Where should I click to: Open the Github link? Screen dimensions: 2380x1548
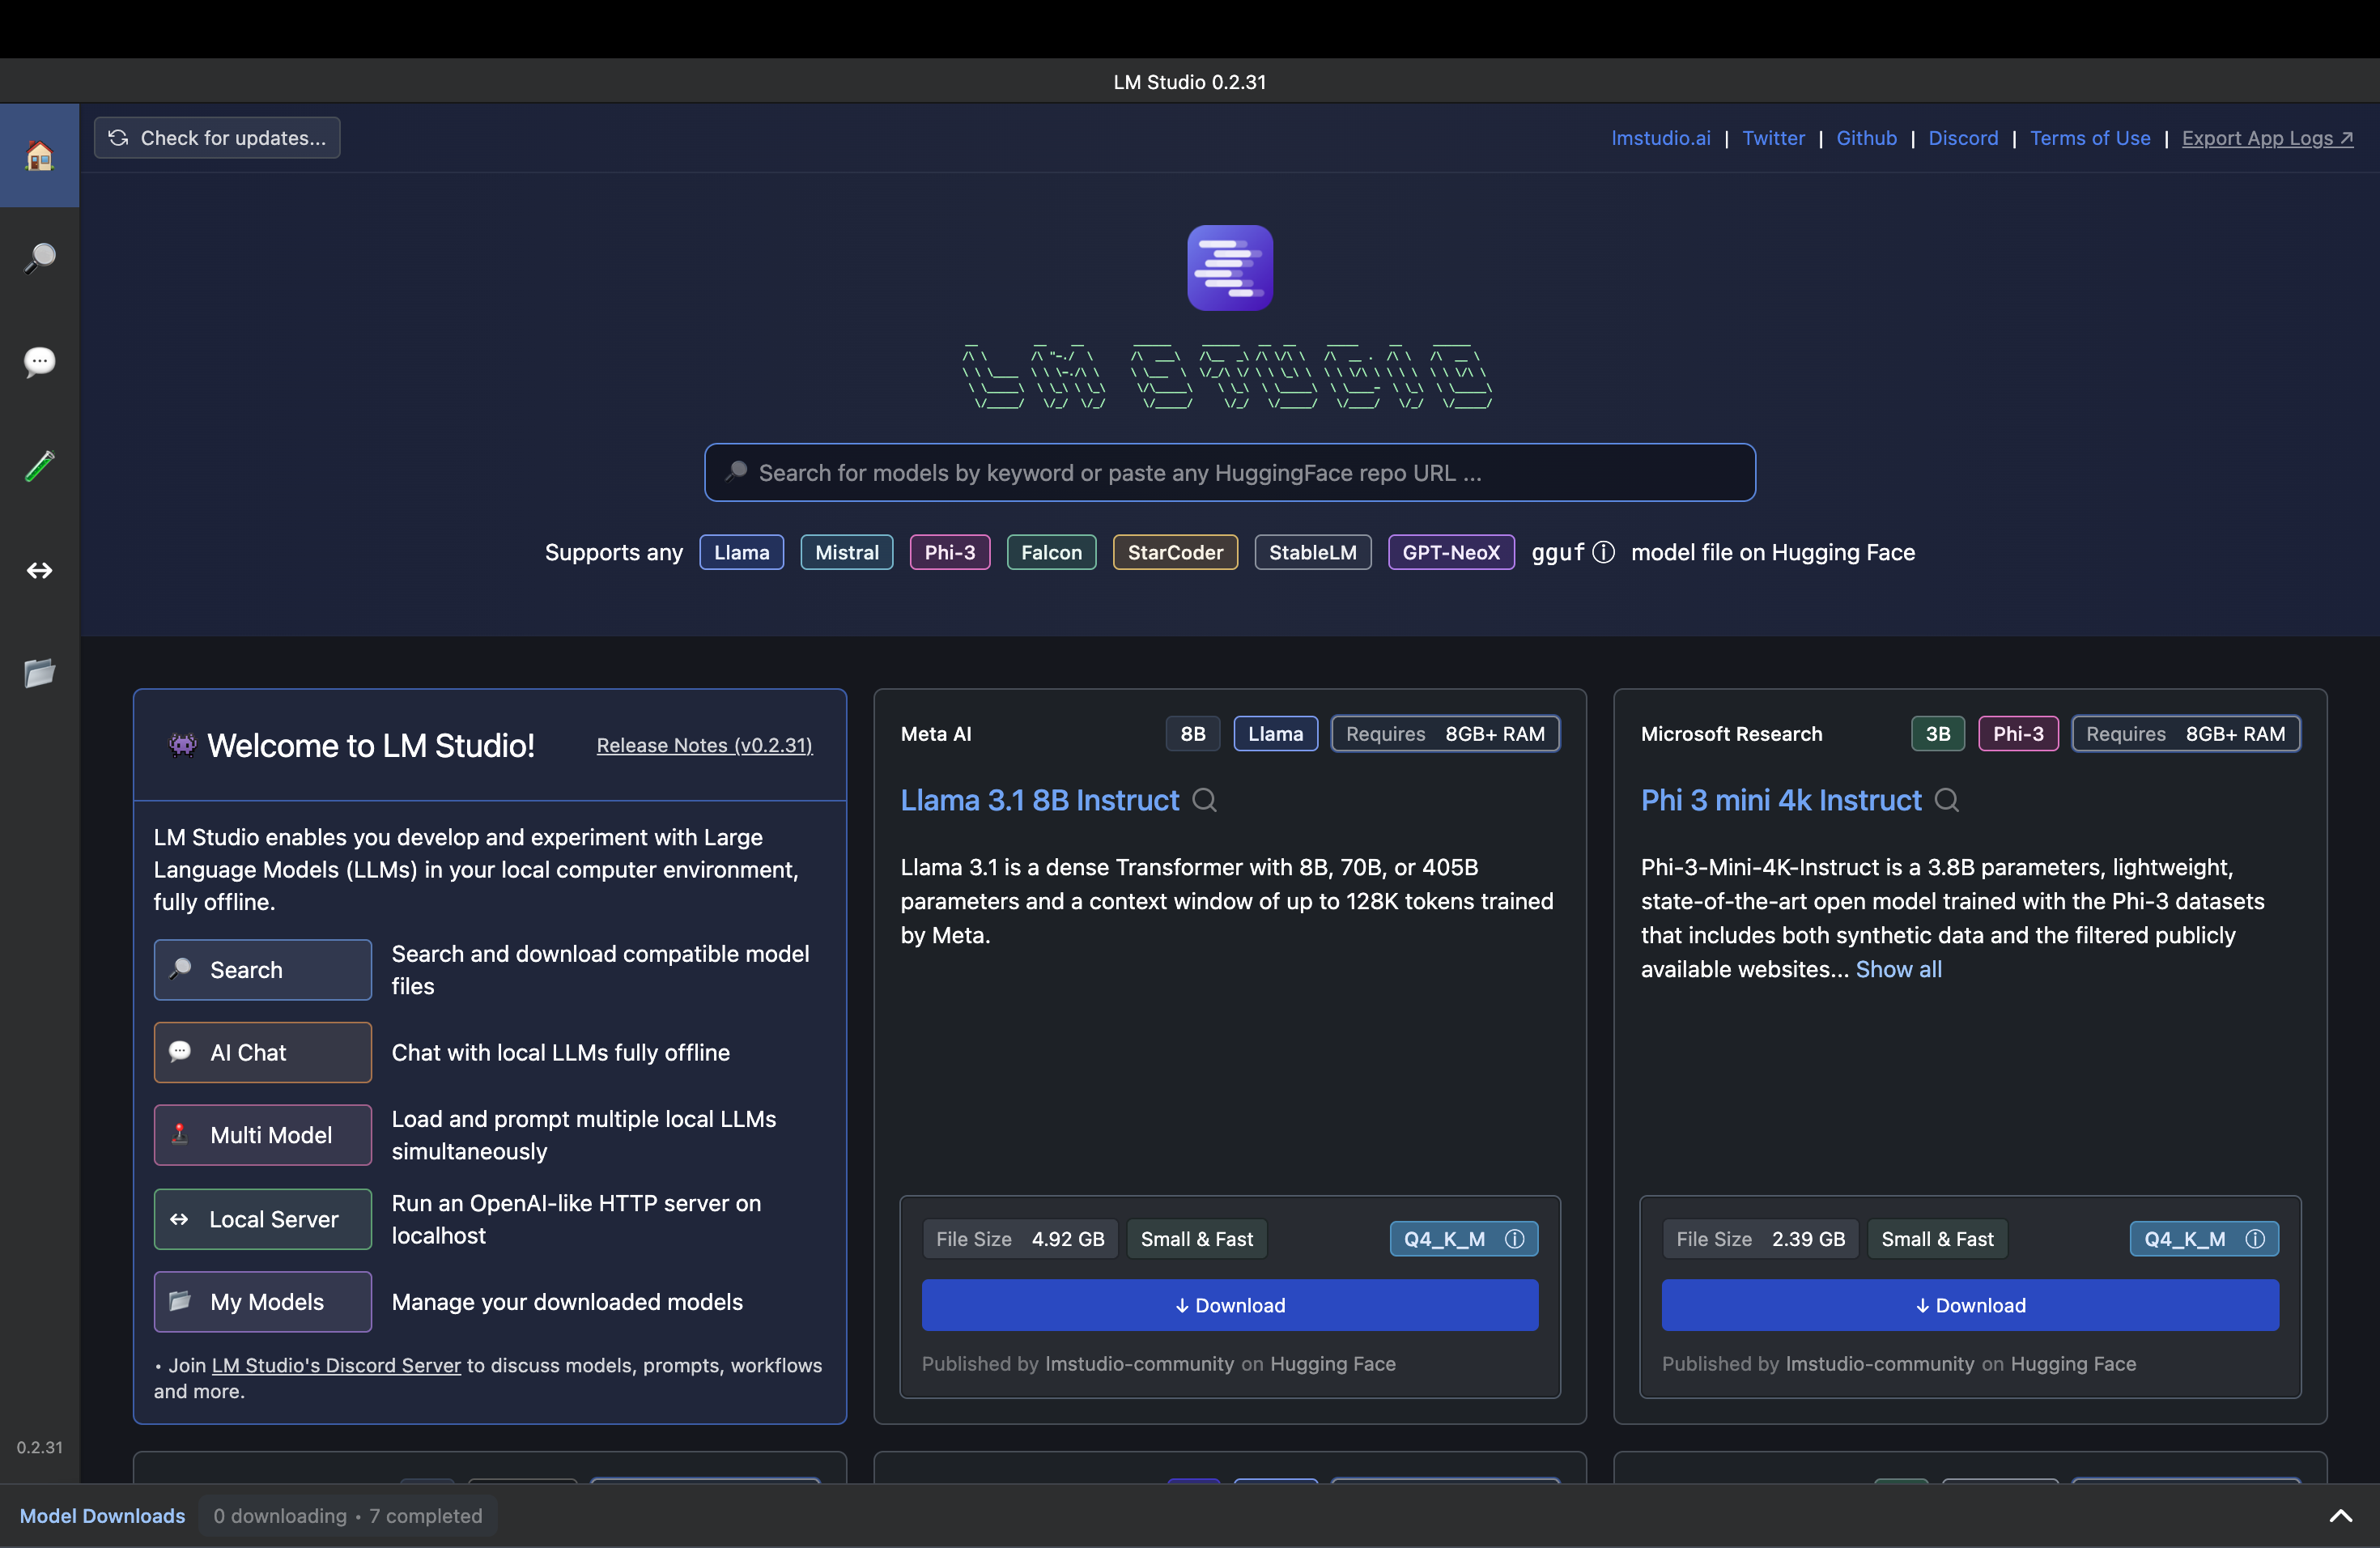[1867, 138]
